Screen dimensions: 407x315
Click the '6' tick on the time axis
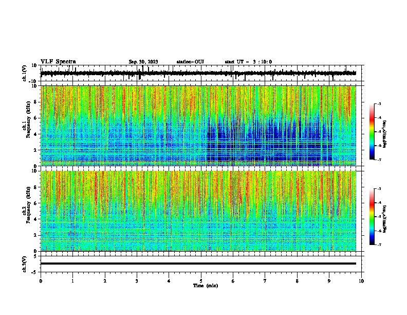point(233,281)
